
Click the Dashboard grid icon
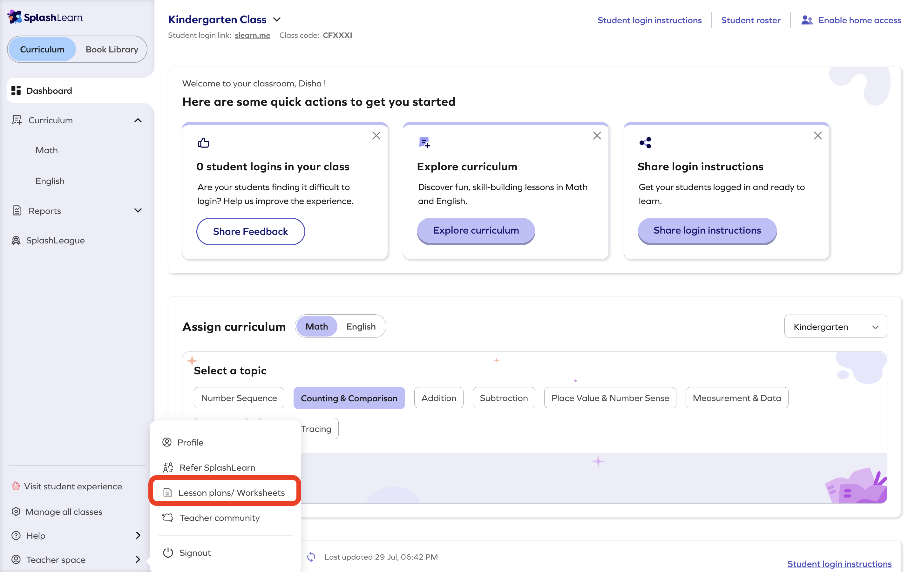(16, 91)
